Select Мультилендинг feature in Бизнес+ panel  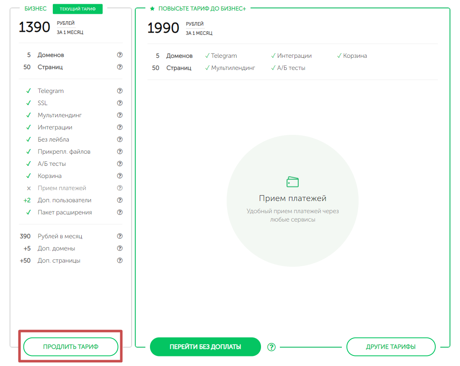pos(233,68)
